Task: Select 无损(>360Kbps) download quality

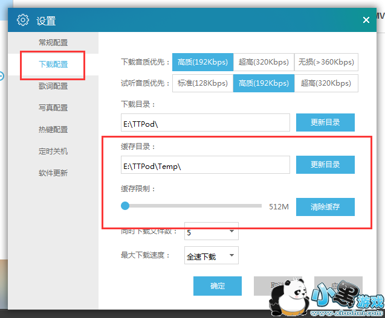Action: 326,62
